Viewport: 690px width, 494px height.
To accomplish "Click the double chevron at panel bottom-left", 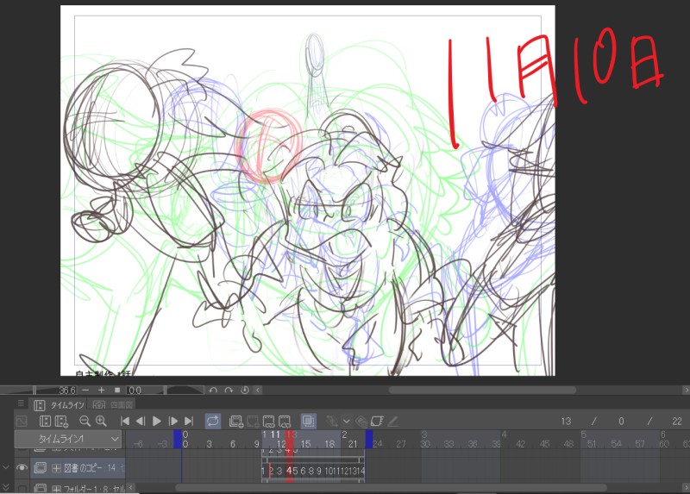I will click(6, 486).
